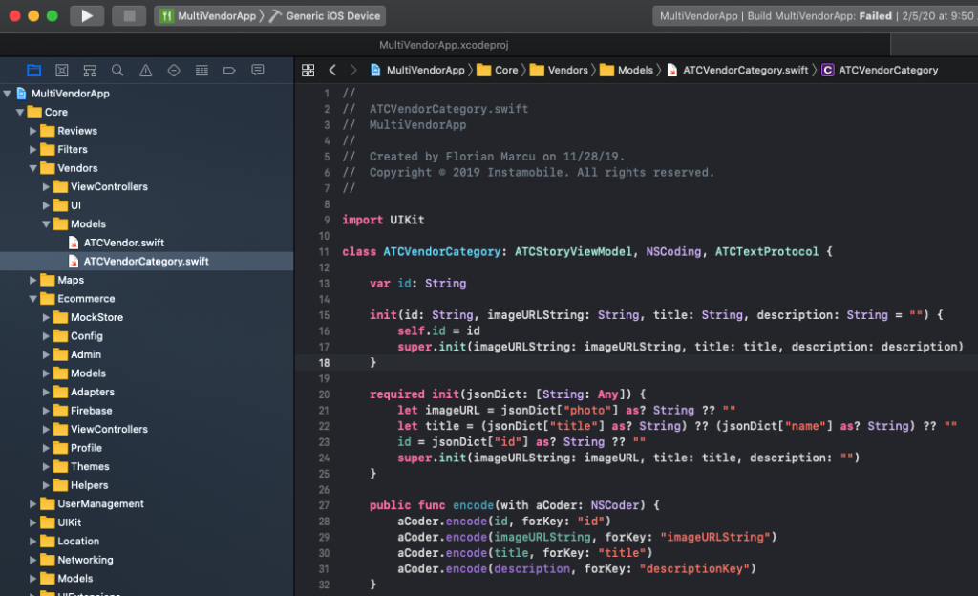This screenshot has width=978, height=596.
Task: Open the Report navigator speech bubble
Action: [x=258, y=71]
